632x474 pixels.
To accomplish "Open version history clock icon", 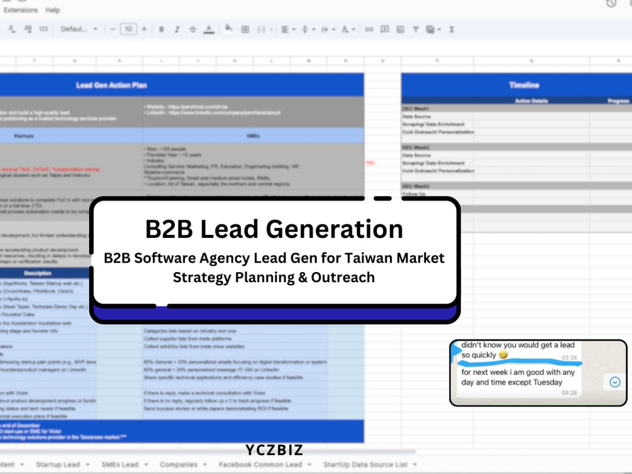I will click(x=611, y=3).
